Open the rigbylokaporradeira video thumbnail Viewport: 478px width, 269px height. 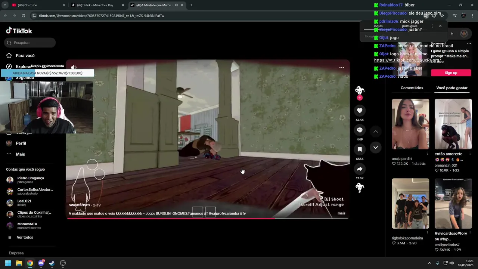click(x=410, y=204)
